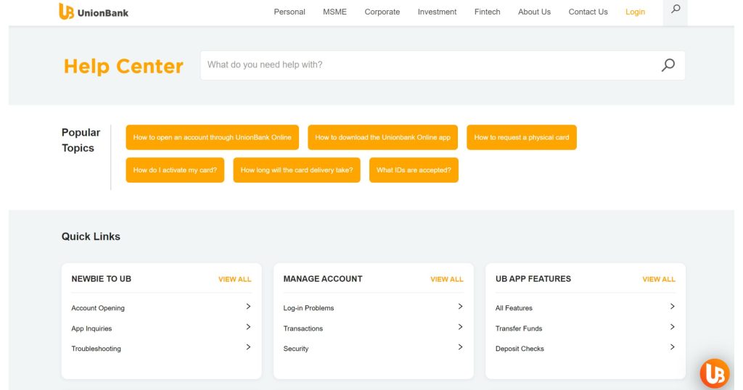Click the Login link
This screenshot has height=390, width=743.
pyautogui.click(x=635, y=12)
